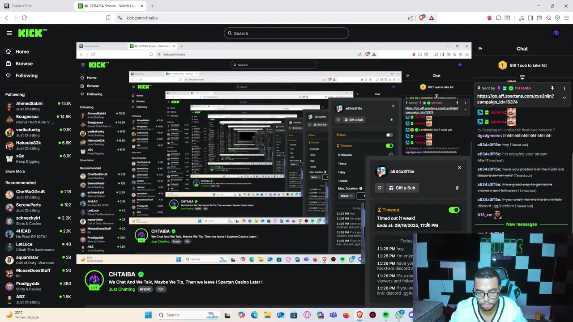This screenshot has height=322, width=573.
Task: Open AhmedSabiri channel in Following list
Action: (38, 106)
